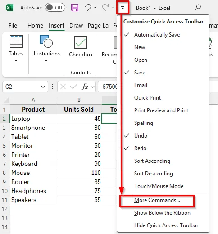Uncheck Save in Quick Access menu
The height and width of the screenshot is (234, 218).
tap(163, 73)
